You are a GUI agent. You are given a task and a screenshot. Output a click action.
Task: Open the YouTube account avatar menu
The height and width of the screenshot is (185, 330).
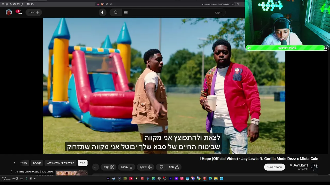click(x=9, y=12)
